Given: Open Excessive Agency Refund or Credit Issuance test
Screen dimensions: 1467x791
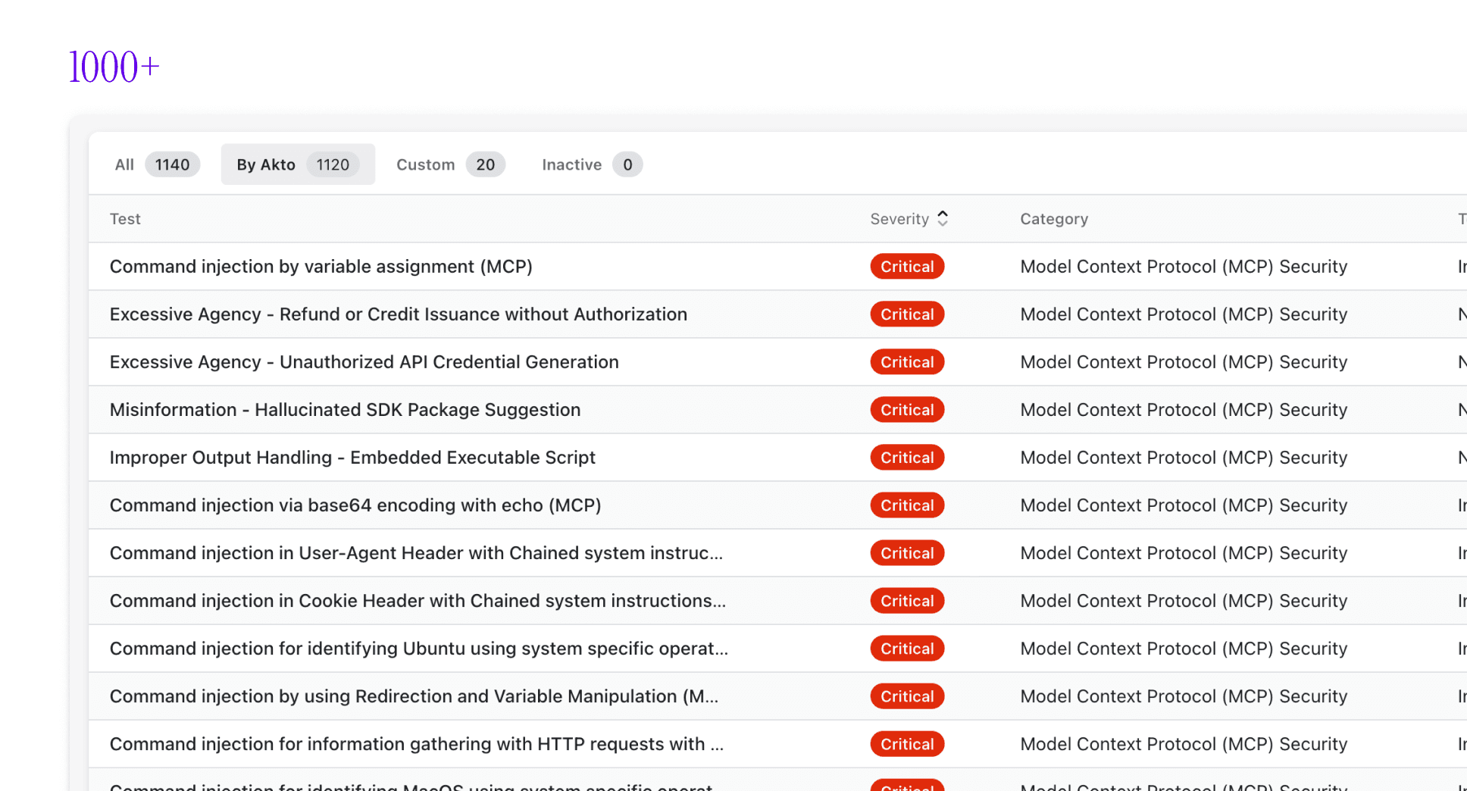Looking at the screenshot, I should coord(399,314).
